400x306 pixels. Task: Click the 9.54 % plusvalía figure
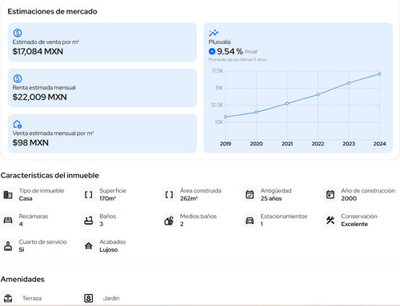click(x=230, y=51)
